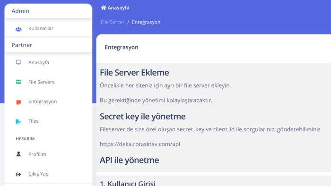The image size is (331, 186).
Task: Click the Profilim person icon
Action: click(x=18, y=154)
